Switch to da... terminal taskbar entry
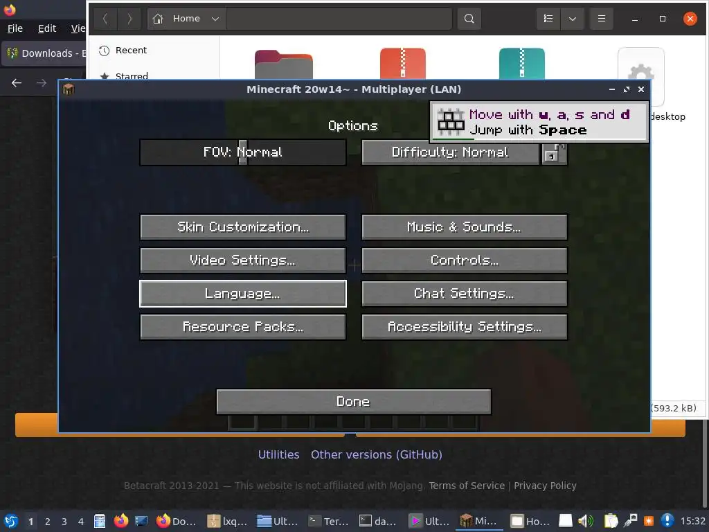 379,521
